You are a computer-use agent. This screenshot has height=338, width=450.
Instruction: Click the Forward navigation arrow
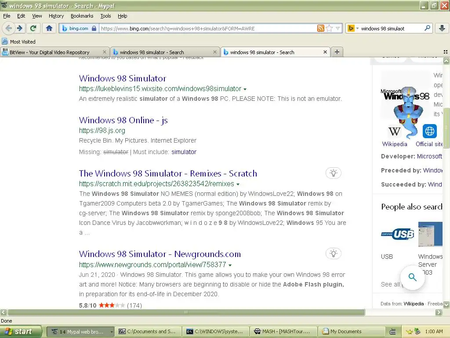[x=19, y=28]
